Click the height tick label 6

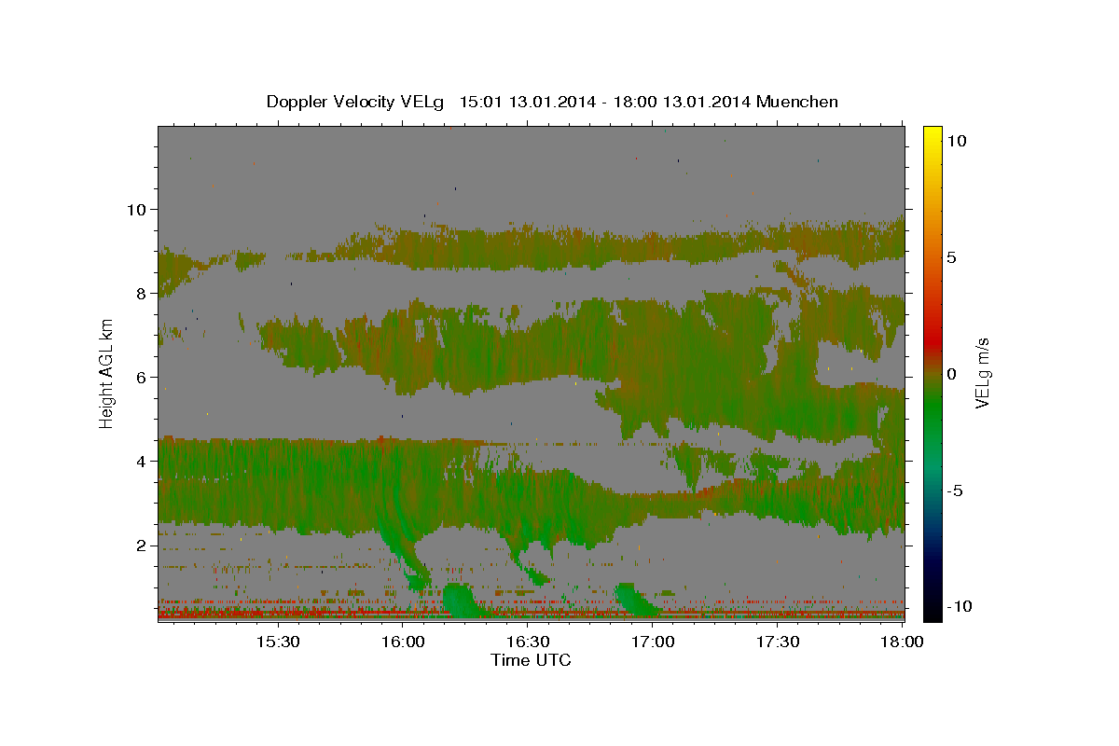coord(141,377)
